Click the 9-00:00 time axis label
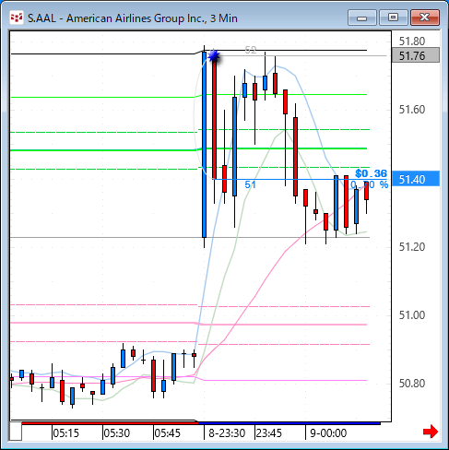This screenshot has width=449, height=450. [328, 433]
